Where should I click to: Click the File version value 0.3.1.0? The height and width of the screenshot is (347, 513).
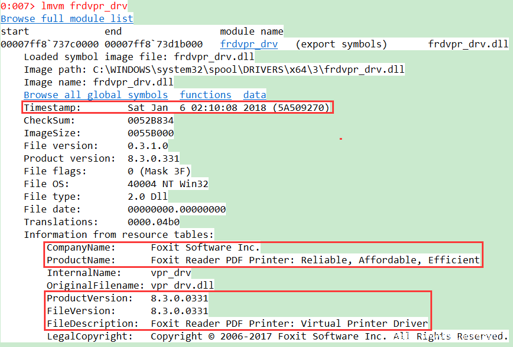click(x=147, y=145)
